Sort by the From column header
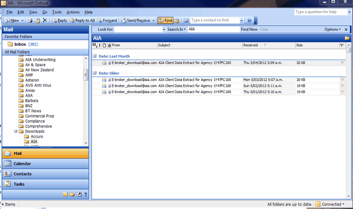The image size is (353, 209). [134, 45]
